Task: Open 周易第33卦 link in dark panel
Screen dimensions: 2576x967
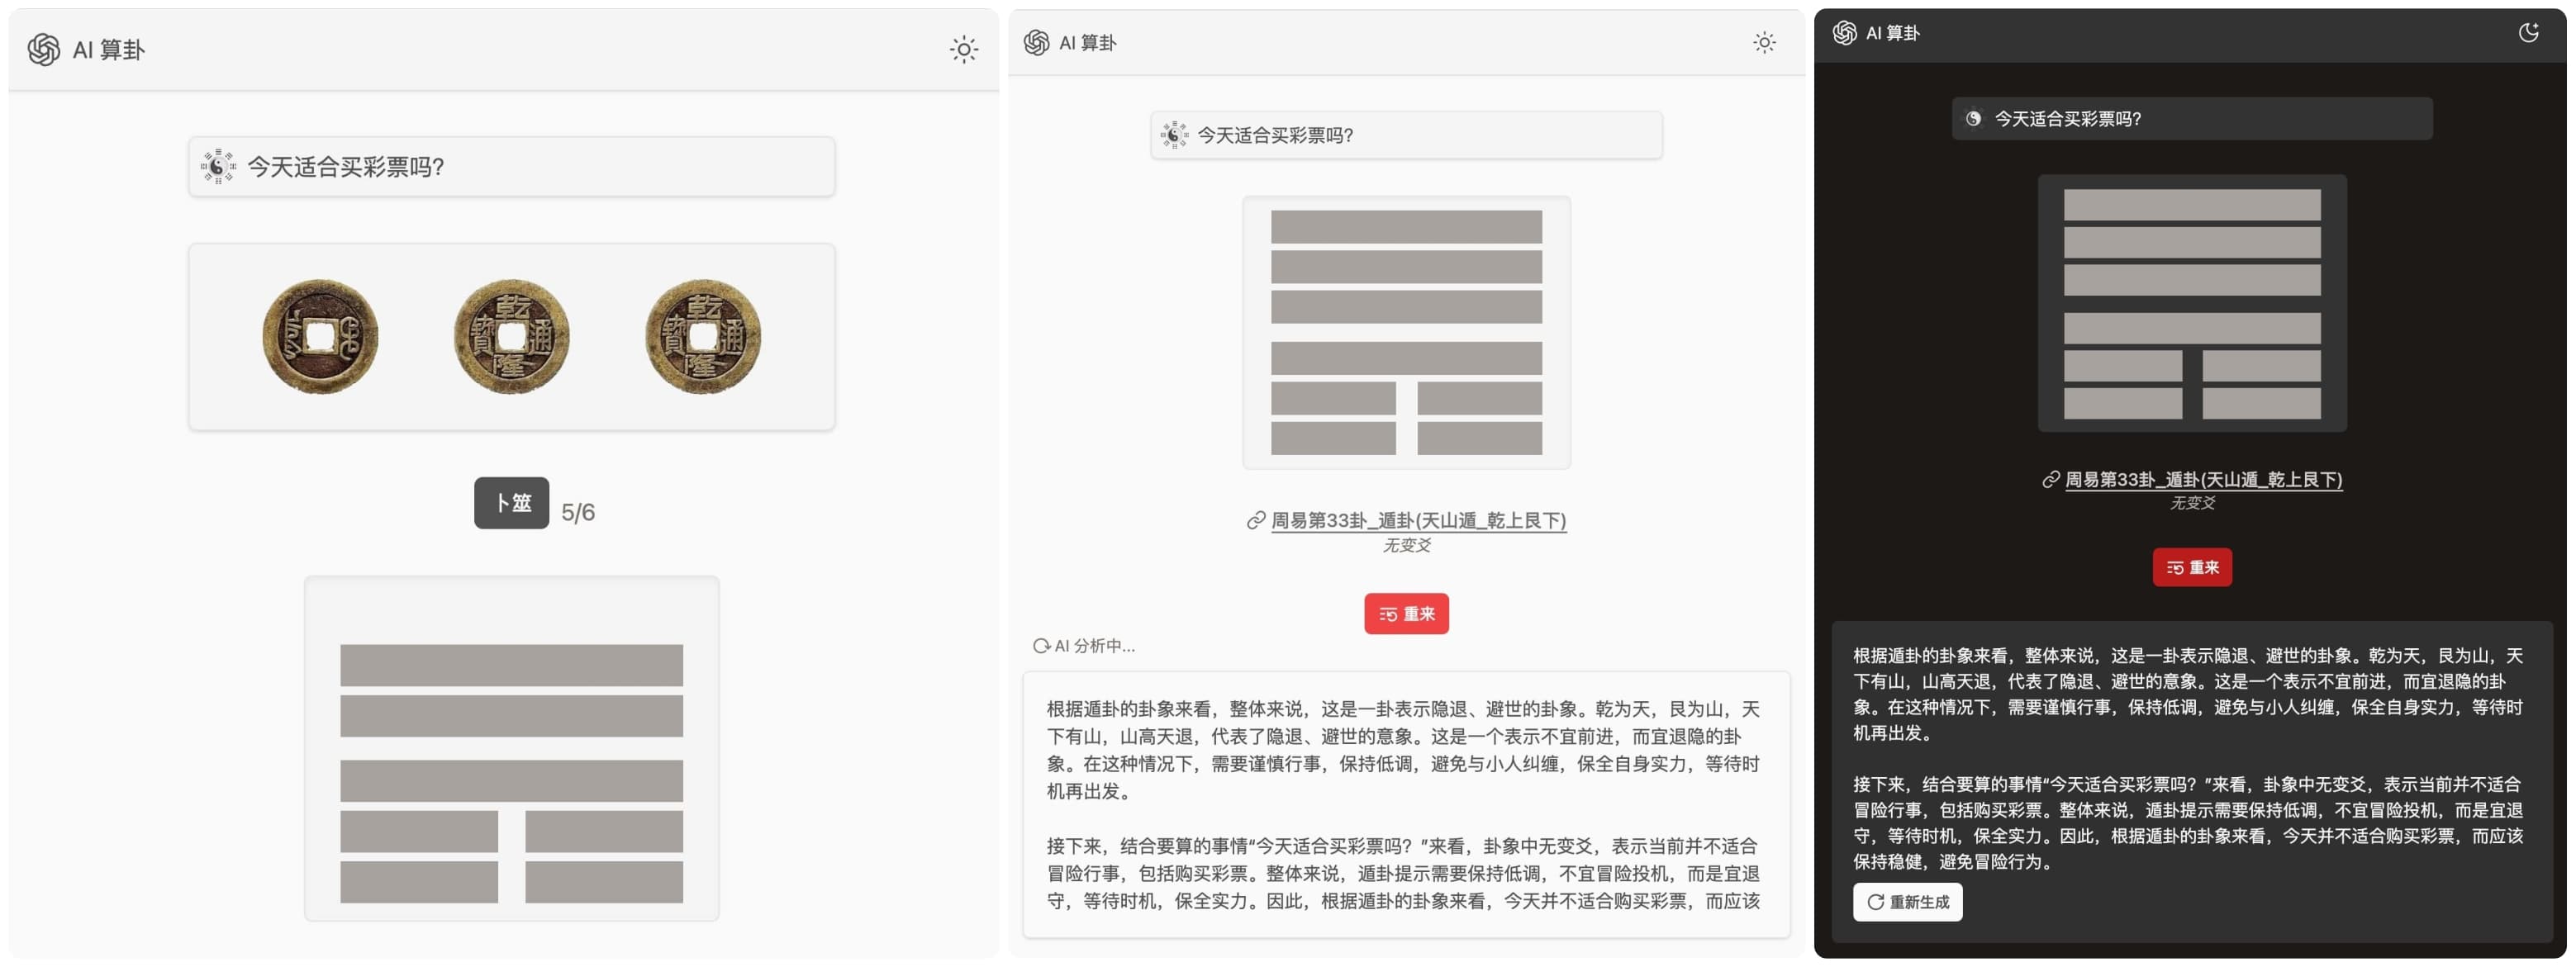Action: tap(2203, 479)
